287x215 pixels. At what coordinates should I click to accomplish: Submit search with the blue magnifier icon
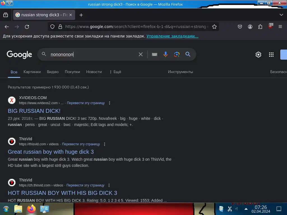pyautogui.click(x=188, y=54)
